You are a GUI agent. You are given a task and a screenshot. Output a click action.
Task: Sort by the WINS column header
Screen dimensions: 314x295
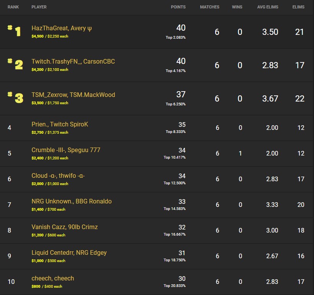(x=237, y=7)
